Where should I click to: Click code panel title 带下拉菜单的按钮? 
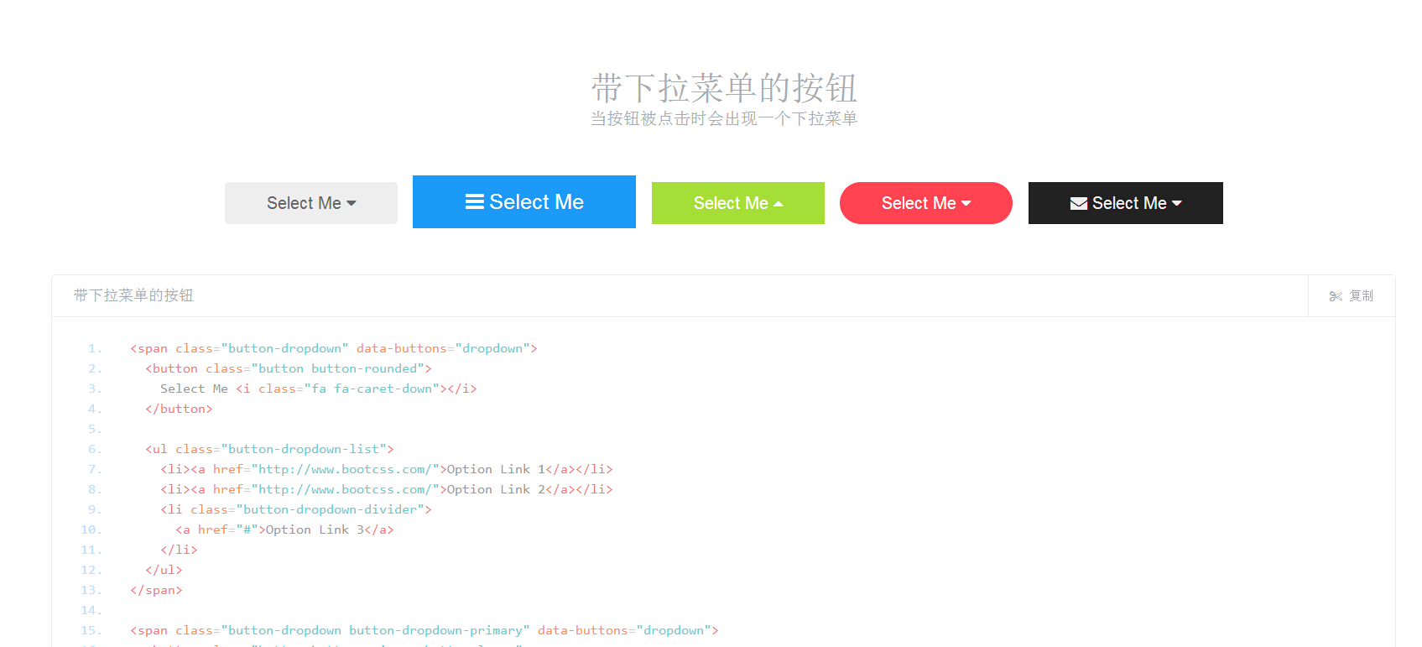point(133,295)
